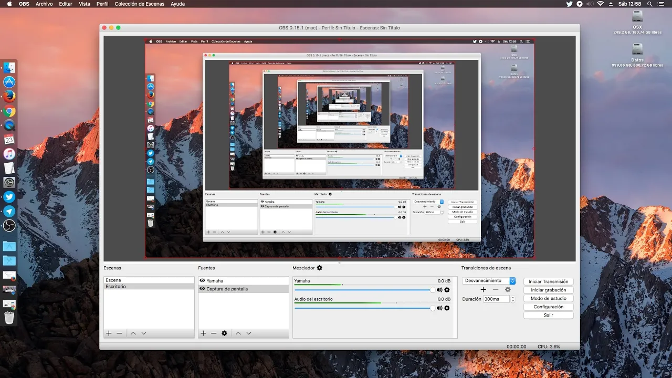Image resolution: width=672 pixels, height=378 pixels.
Task: Adjust the Yamaha volume slider
Action: 365,290
